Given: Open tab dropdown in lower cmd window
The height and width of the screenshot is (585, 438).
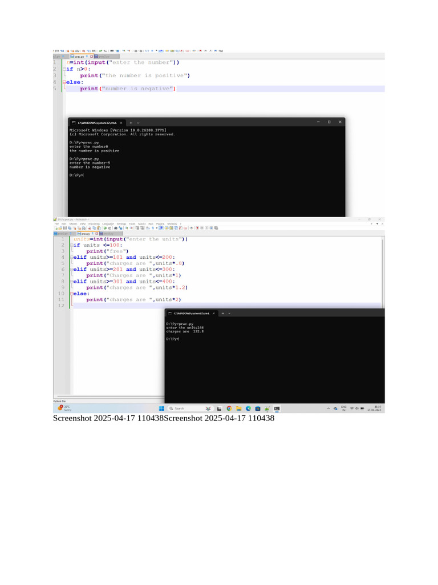Looking at the screenshot, I should pos(229,314).
